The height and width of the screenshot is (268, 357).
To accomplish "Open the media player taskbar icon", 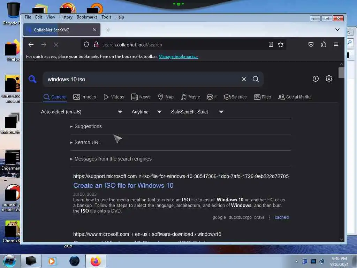I will pyautogui.click(x=52, y=261).
